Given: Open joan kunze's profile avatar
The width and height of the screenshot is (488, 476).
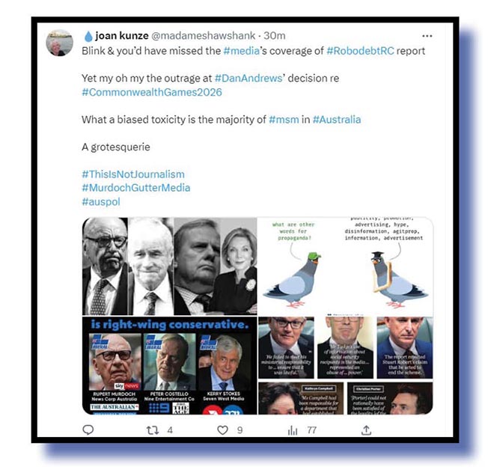Looking at the screenshot, I should click(x=59, y=43).
